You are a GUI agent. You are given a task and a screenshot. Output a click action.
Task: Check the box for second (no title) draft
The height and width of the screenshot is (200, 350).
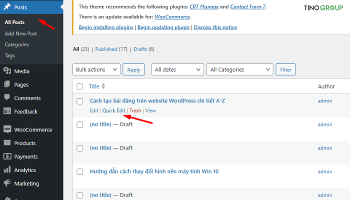tap(79, 148)
